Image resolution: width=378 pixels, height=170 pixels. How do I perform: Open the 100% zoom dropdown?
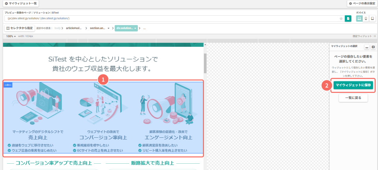click(x=11, y=36)
